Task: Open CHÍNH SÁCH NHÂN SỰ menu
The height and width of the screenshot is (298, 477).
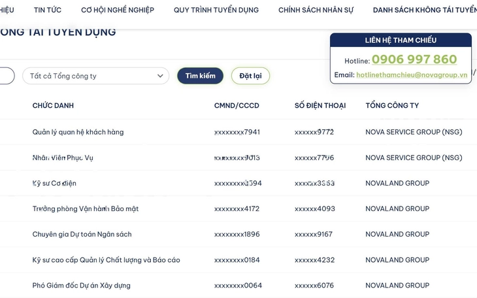Action: pos(316,10)
